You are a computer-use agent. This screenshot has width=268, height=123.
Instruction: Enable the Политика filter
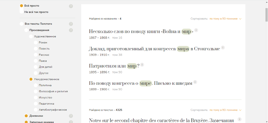36,85
